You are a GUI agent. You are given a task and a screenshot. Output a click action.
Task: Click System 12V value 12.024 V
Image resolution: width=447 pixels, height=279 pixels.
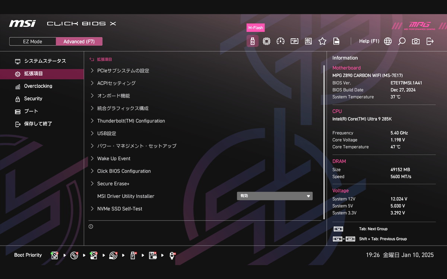pos(399,199)
